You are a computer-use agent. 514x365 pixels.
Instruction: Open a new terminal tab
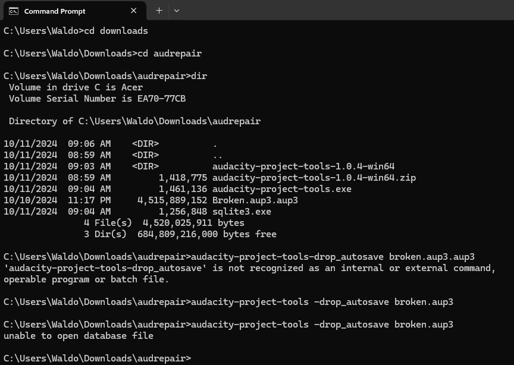[x=159, y=11]
